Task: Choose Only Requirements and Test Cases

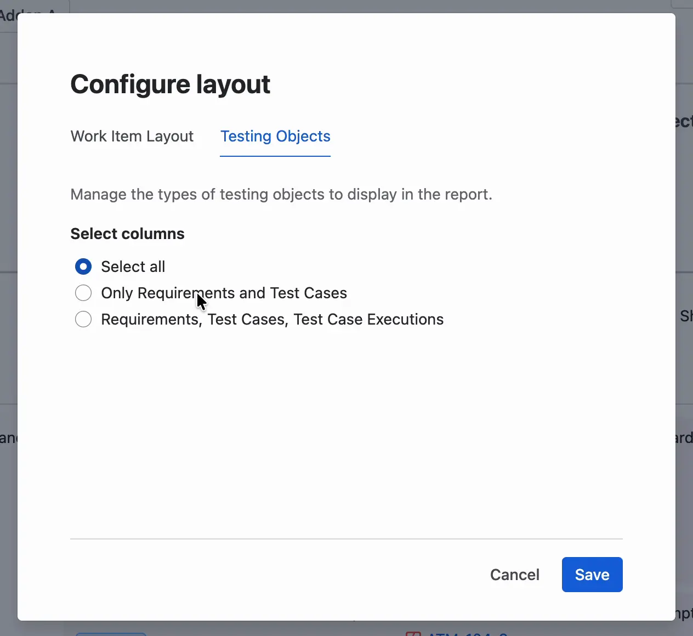Action: [x=83, y=293]
